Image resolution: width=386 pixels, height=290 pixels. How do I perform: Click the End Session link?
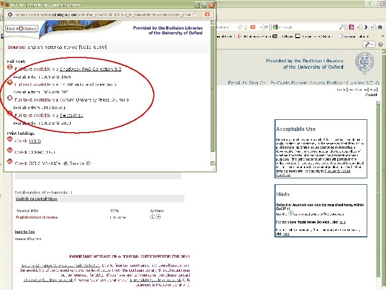tap(358, 90)
